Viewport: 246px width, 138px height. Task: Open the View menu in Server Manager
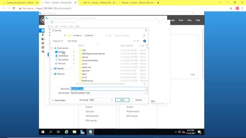(189, 20)
